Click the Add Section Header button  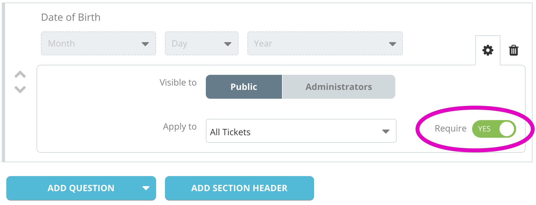(240, 188)
